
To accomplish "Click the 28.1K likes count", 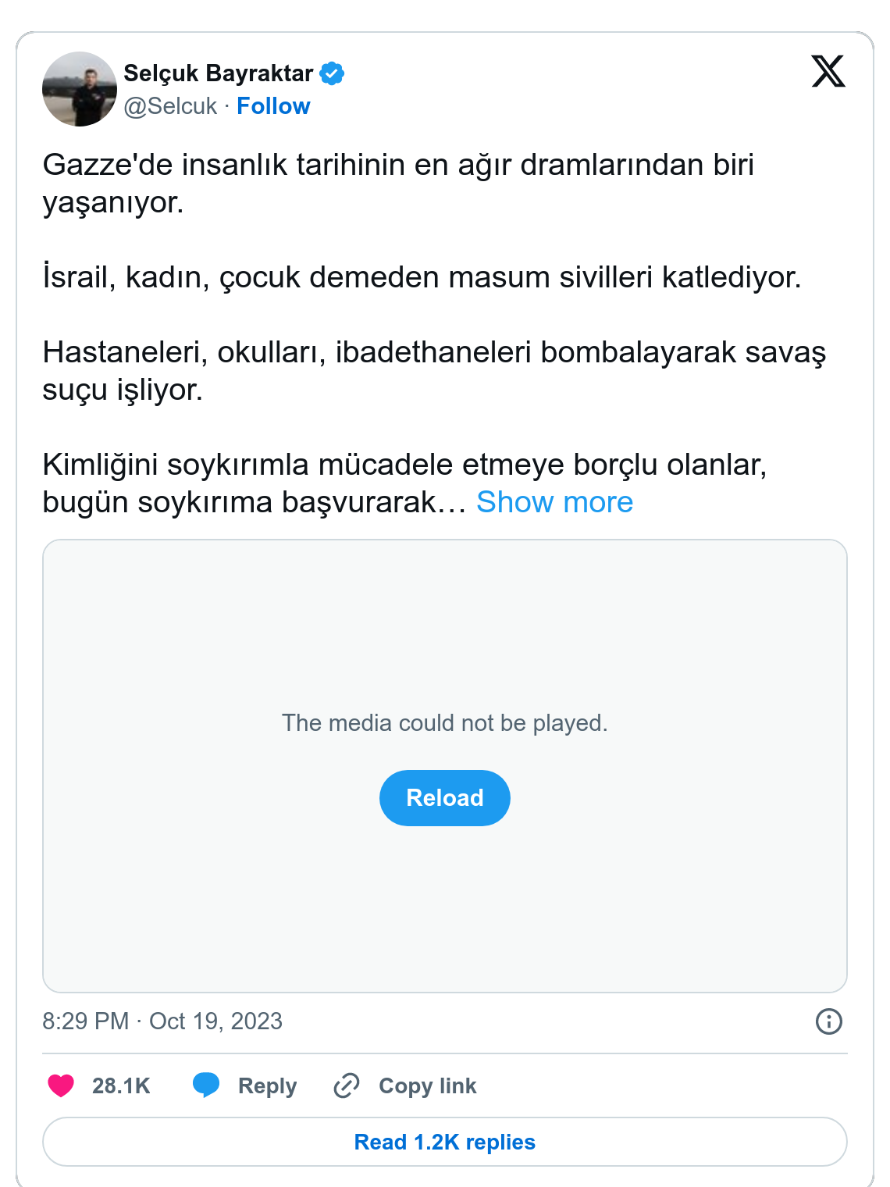I will click(121, 1085).
